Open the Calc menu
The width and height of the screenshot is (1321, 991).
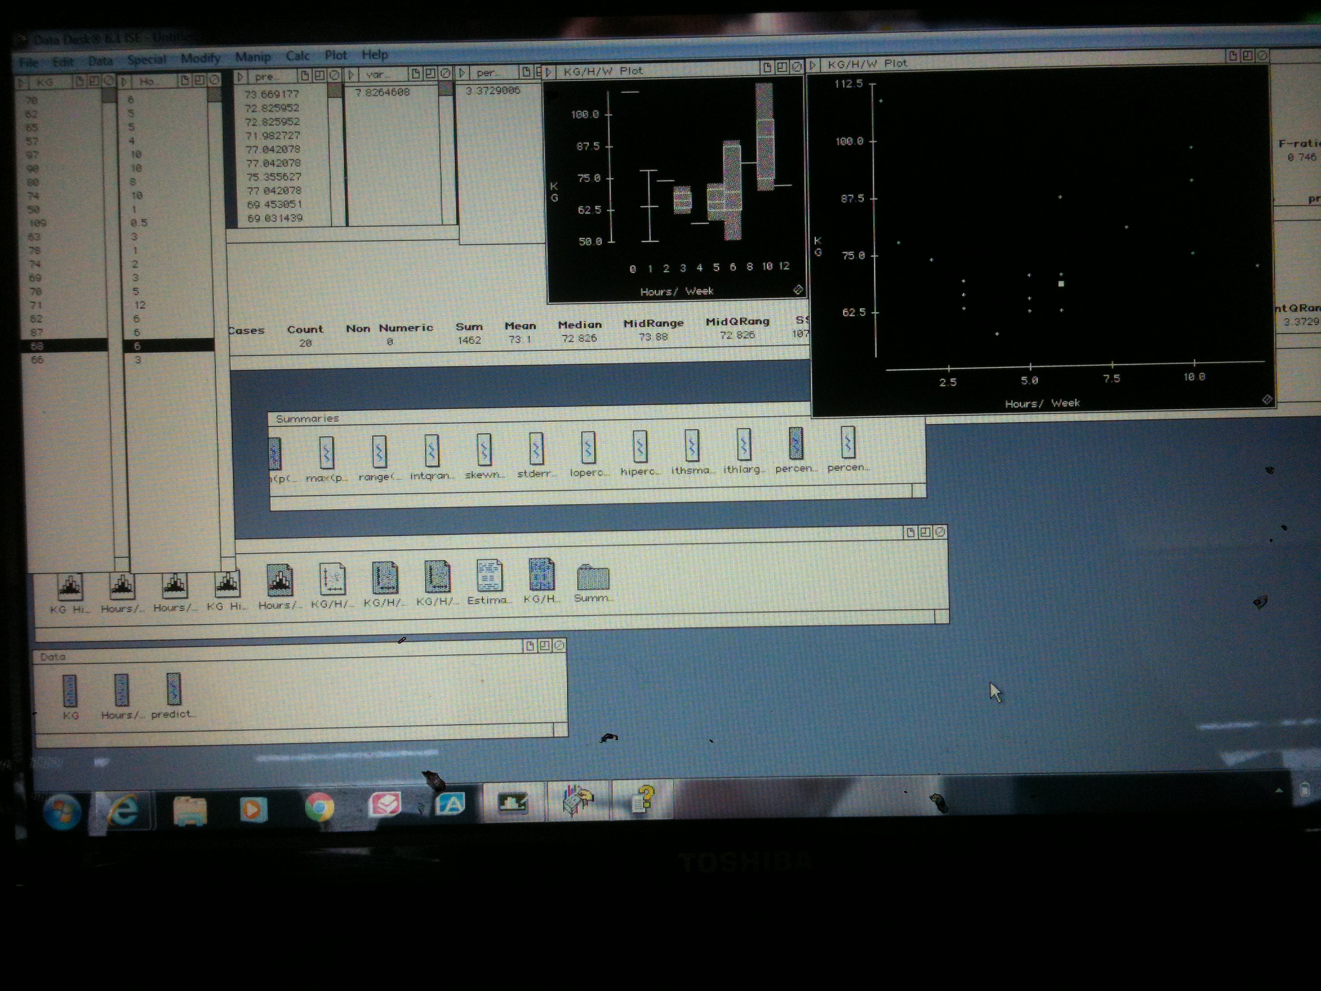297,56
